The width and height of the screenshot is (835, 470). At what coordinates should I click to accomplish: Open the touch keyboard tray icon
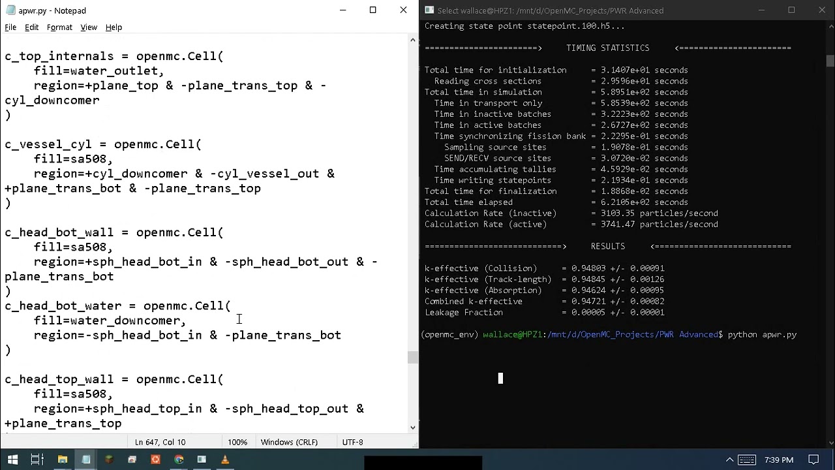point(747,460)
